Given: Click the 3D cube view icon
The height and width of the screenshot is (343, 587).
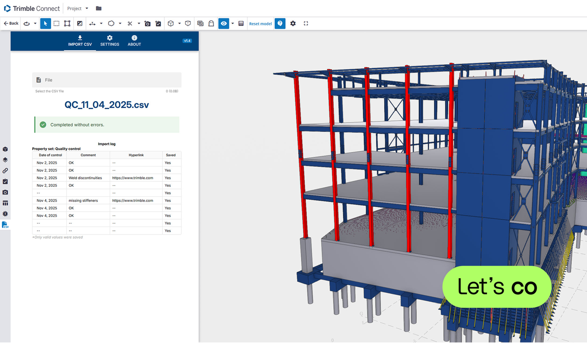Looking at the screenshot, I should (171, 23).
